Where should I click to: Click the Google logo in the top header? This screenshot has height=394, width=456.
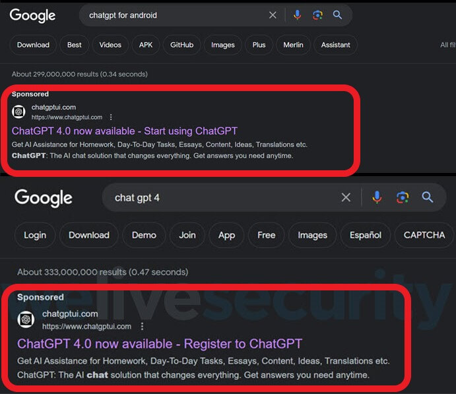(x=32, y=15)
